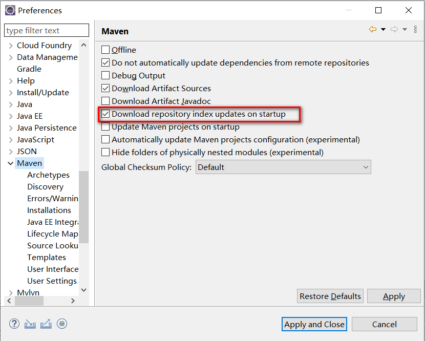The width and height of the screenshot is (425, 341).
Task: Click the Export preferences icon
Action: tap(46, 324)
